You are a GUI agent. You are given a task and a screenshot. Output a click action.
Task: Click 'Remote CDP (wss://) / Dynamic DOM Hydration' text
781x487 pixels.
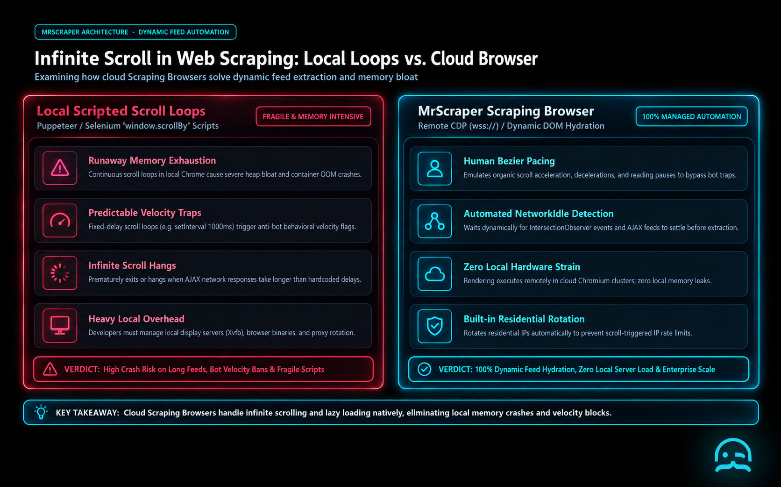(x=511, y=126)
